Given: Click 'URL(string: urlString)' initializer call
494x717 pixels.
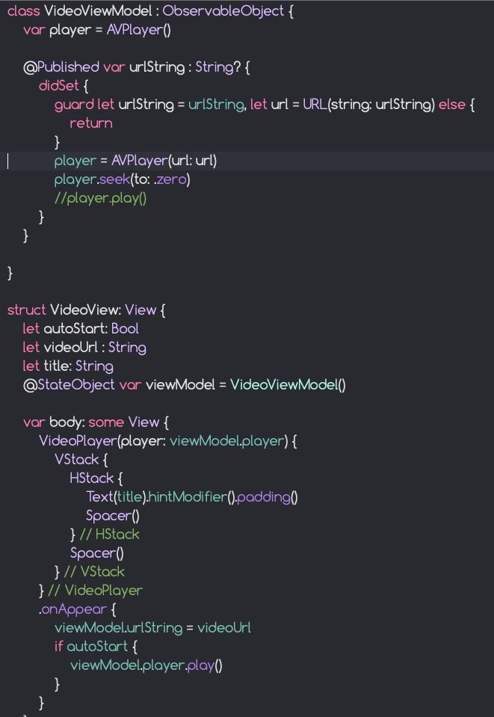Looking at the screenshot, I should click(368, 105).
